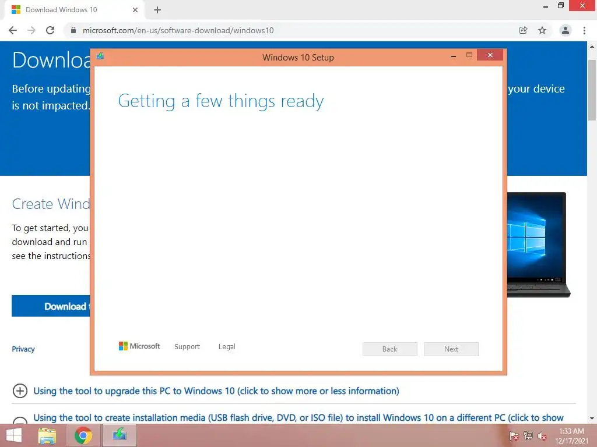Click the Back button in Setup

click(x=390, y=349)
